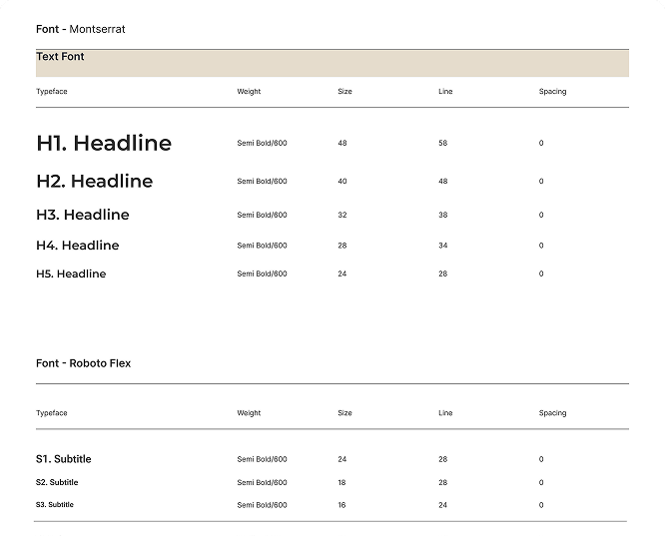Click 'Size' column header in Montserrat table
Image resolution: width=665 pixels, height=536 pixels.
pyautogui.click(x=344, y=91)
